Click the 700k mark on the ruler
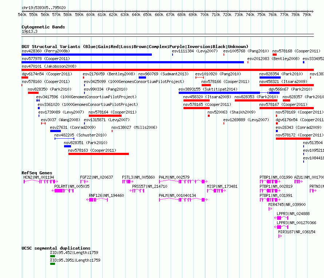Viewport: 324px width, 278px height. (x=205, y=15)
